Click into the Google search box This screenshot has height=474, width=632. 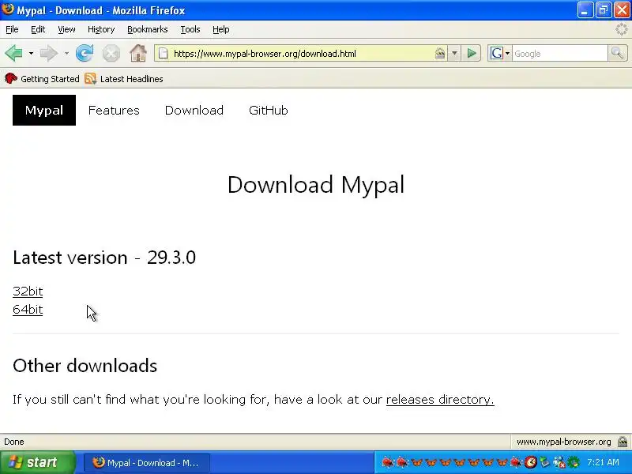559,53
